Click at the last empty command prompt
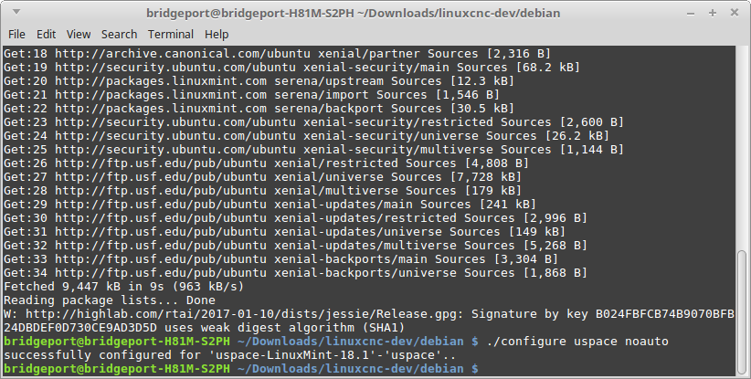Viewport: 751px width, 379px height. 490,368
